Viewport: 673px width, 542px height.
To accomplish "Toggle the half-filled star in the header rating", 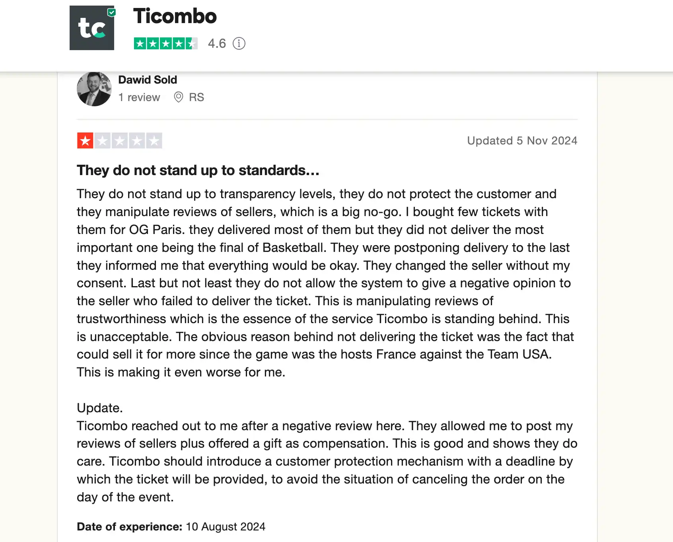I will [x=192, y=44].
